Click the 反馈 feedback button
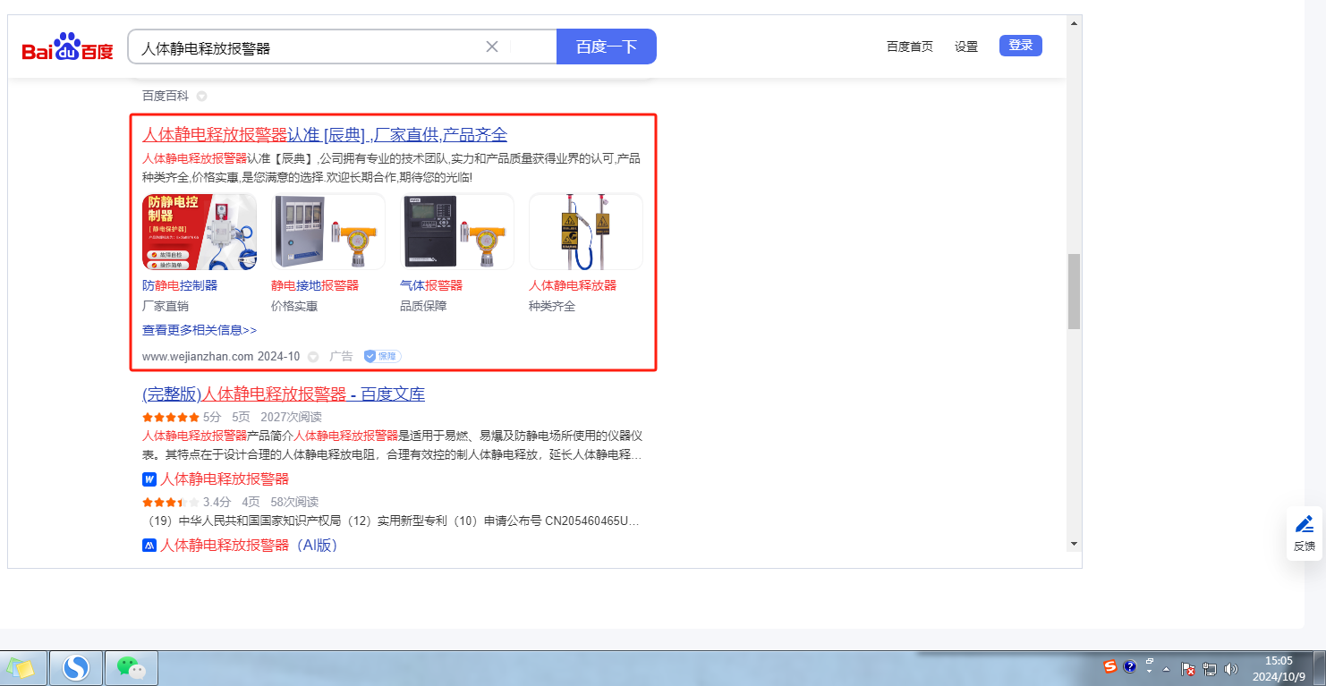The height and width of the screenshot is (686, 1326). (x=1305, y=534)
